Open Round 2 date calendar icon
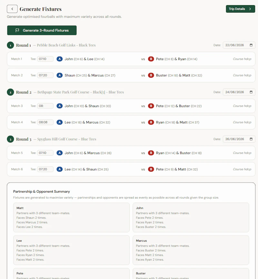The image size is (258, 279). coord(251,92)
